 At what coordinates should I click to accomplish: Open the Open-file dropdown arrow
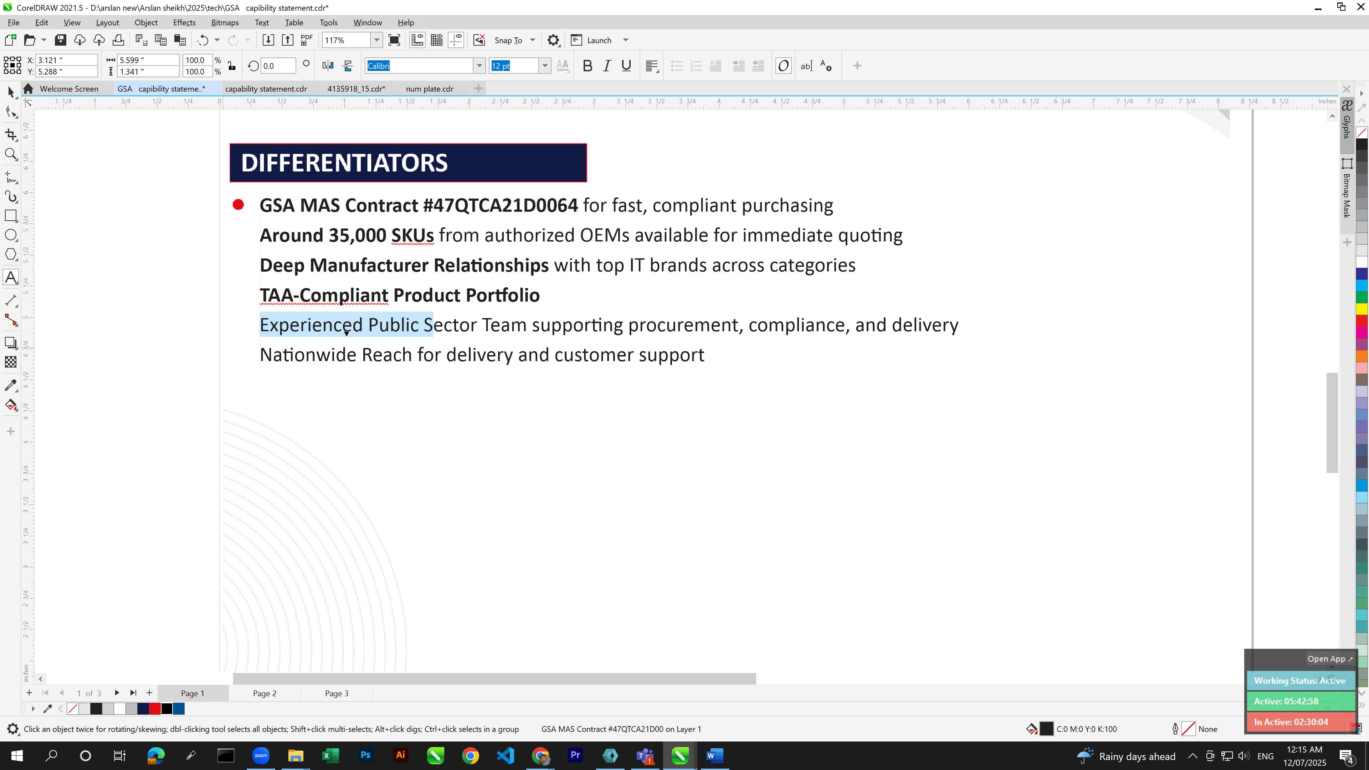coord(43,40)
